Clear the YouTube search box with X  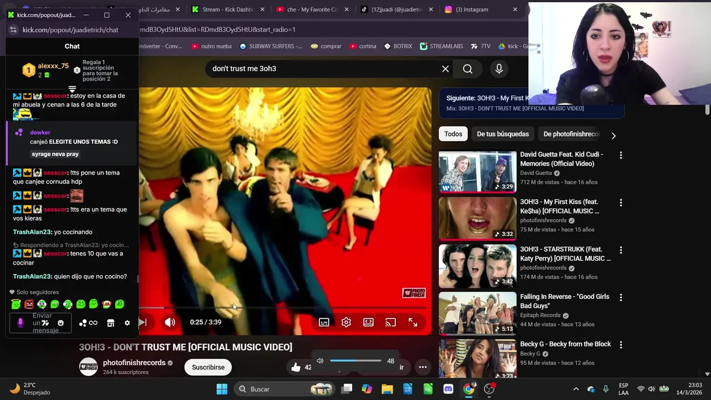coord(445,69)
